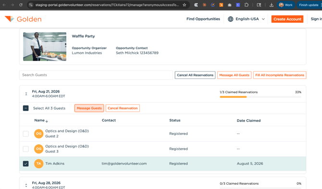
Task: Open site information icon in address bar
Action: point(31,5)
